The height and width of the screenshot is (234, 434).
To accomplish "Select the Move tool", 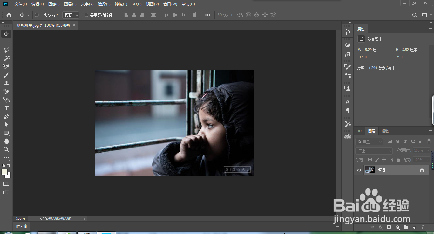I will [x=6, y=34].
